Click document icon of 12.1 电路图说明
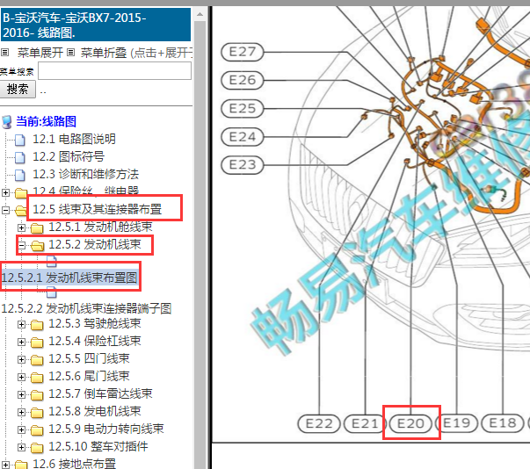 [x=20, y=140]
